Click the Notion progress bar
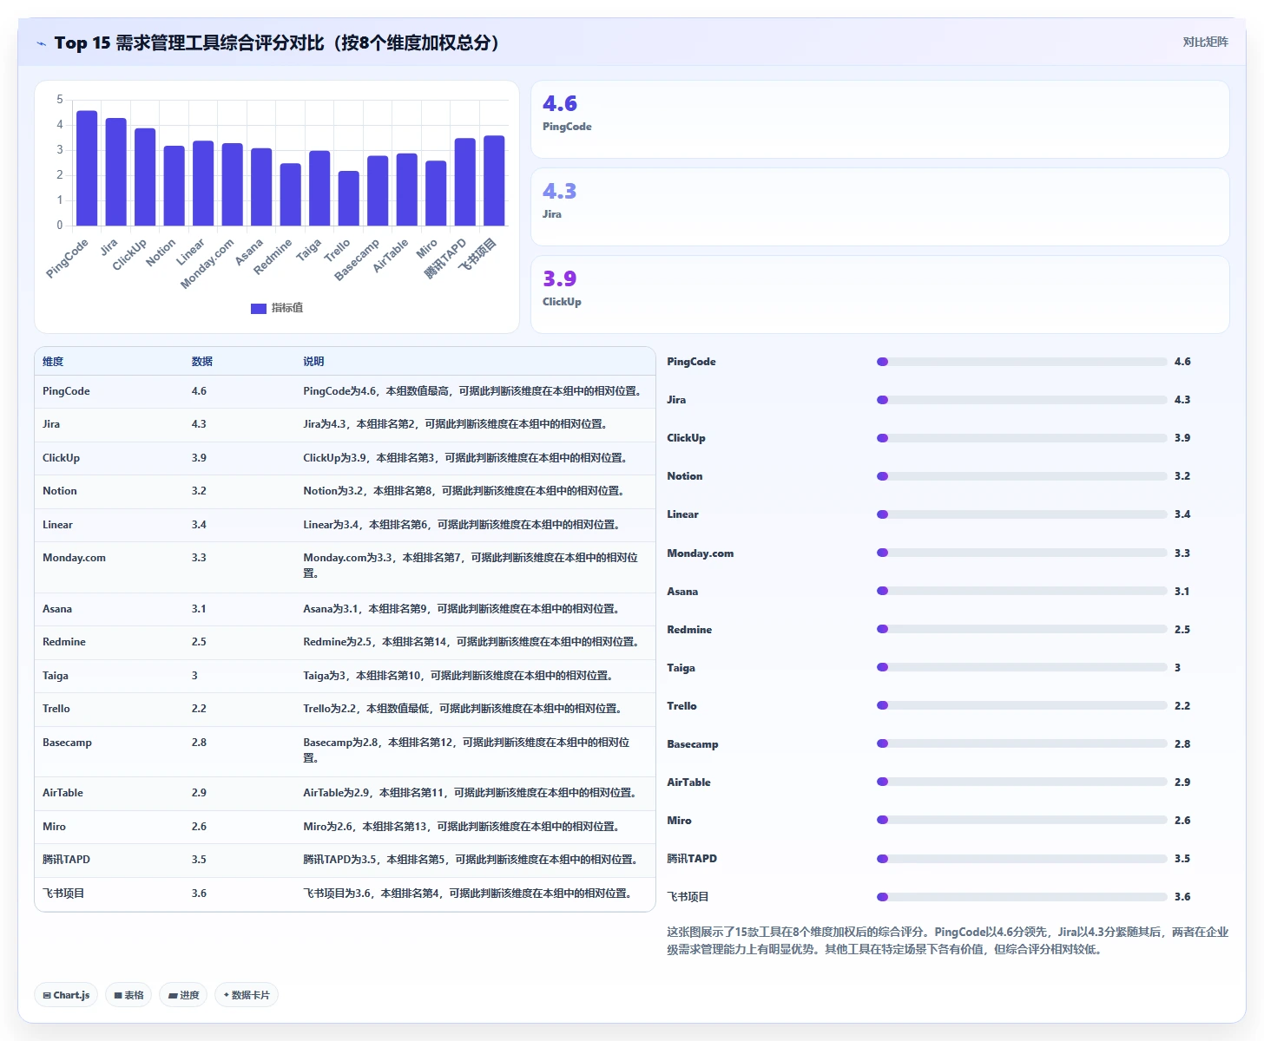 1022,476
